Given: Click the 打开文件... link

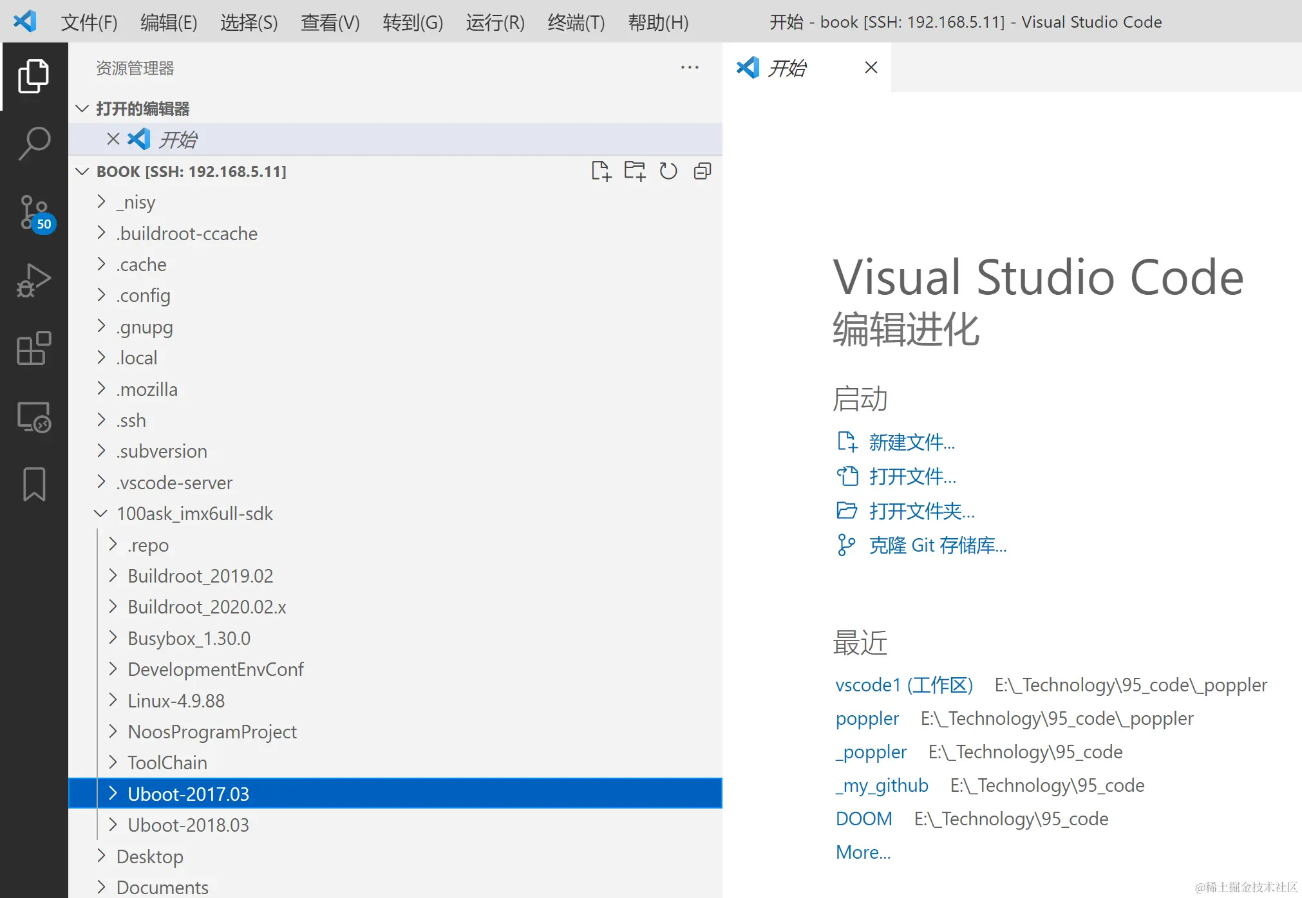Looking at the screenshot, I should tap(912, 476).
